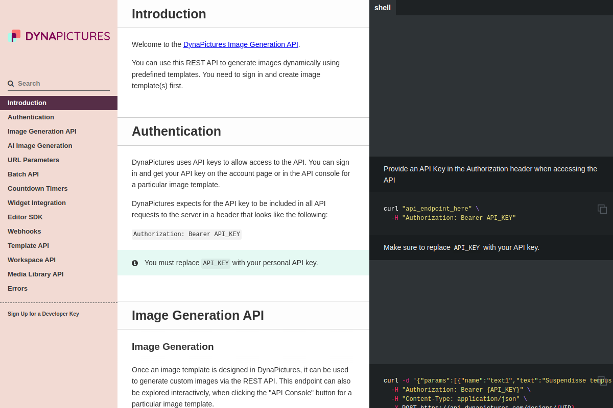Image resolution: width=613 pixels, height=408 pixels.
Task: Open Workspace API section
Action: (59, 260)
